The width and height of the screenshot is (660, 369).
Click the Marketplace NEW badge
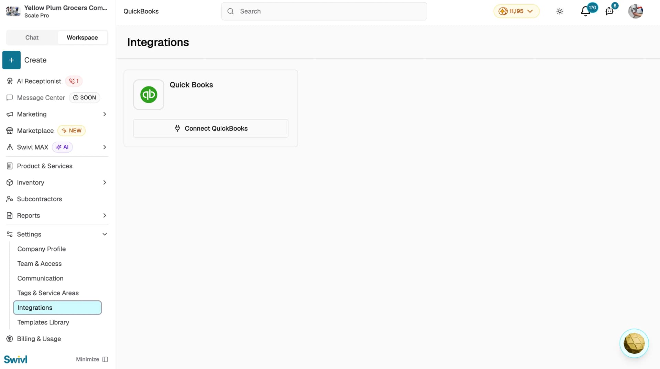(71, 131)
